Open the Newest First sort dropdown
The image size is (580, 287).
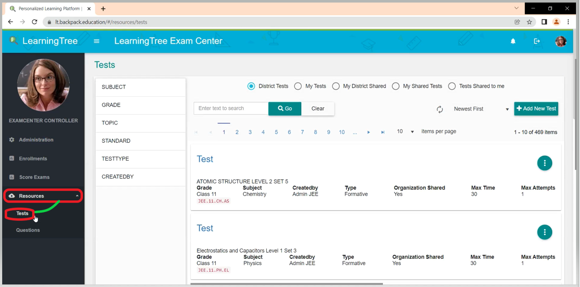pyautogui.click(x=481, y=109)
